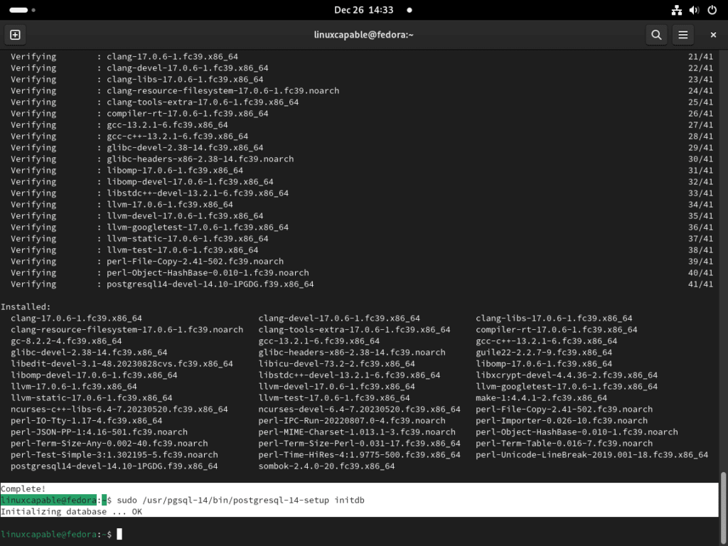
Task: Close the terminal window
Action: [x=713, y=34]
